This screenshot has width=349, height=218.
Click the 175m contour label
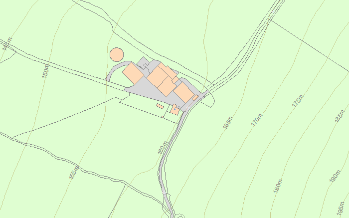(298, 101)
